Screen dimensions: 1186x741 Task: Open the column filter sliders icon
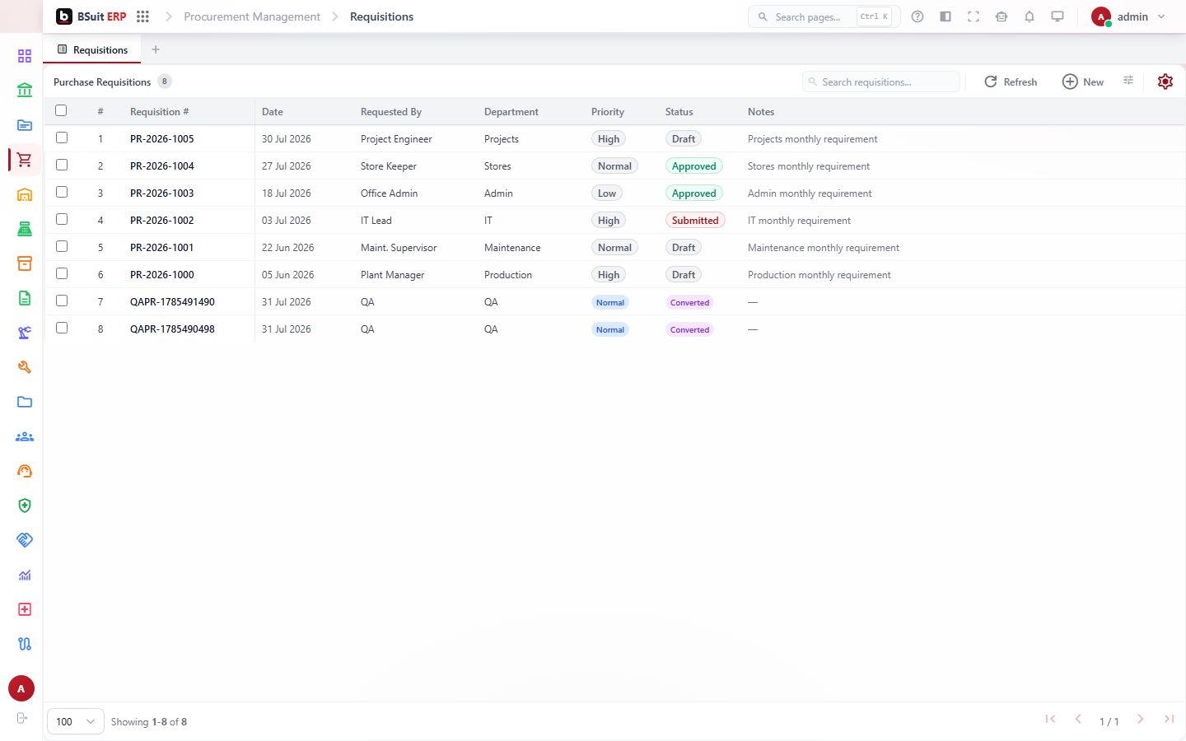point(1128,81)
